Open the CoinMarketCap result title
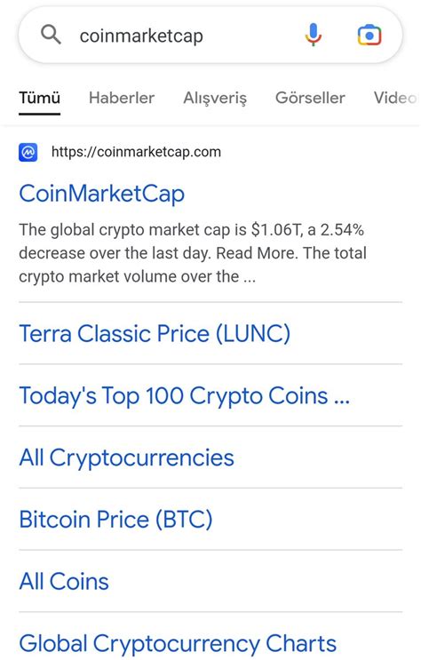The height and width of the screenshot is (660, 421). (102, 194)
